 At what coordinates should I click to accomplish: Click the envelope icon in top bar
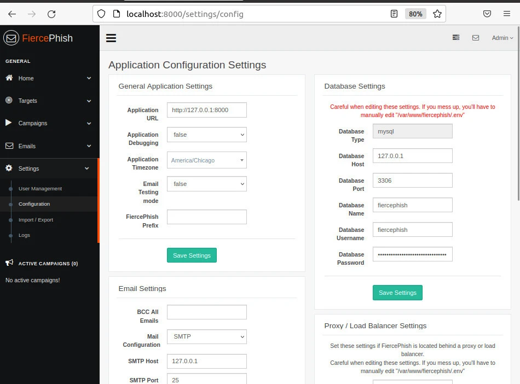tap(476, 38)
